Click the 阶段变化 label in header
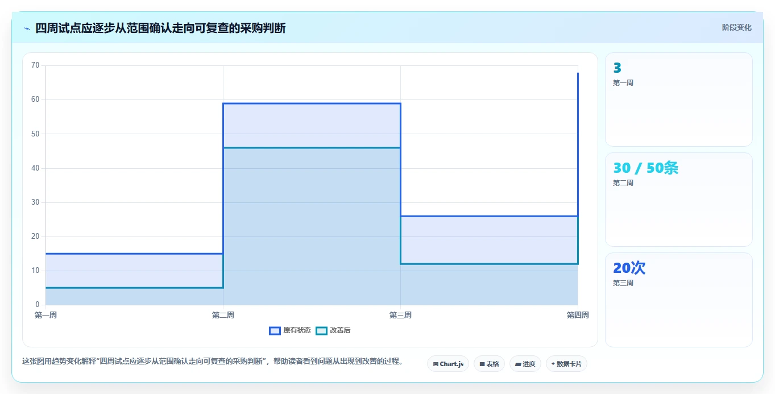The image size is (775, 394). [x=736, y=27]
